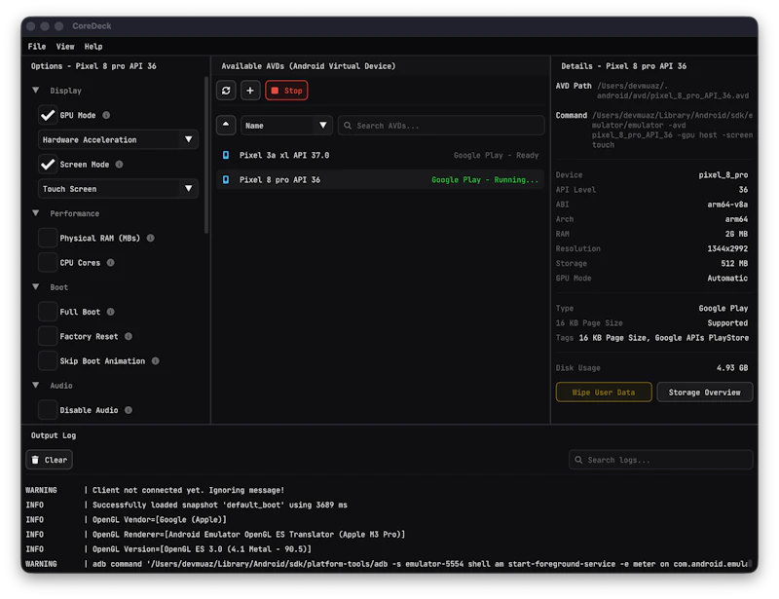Collapse the Display section
This screenshot has height=599, width=779.
point(36,91)
